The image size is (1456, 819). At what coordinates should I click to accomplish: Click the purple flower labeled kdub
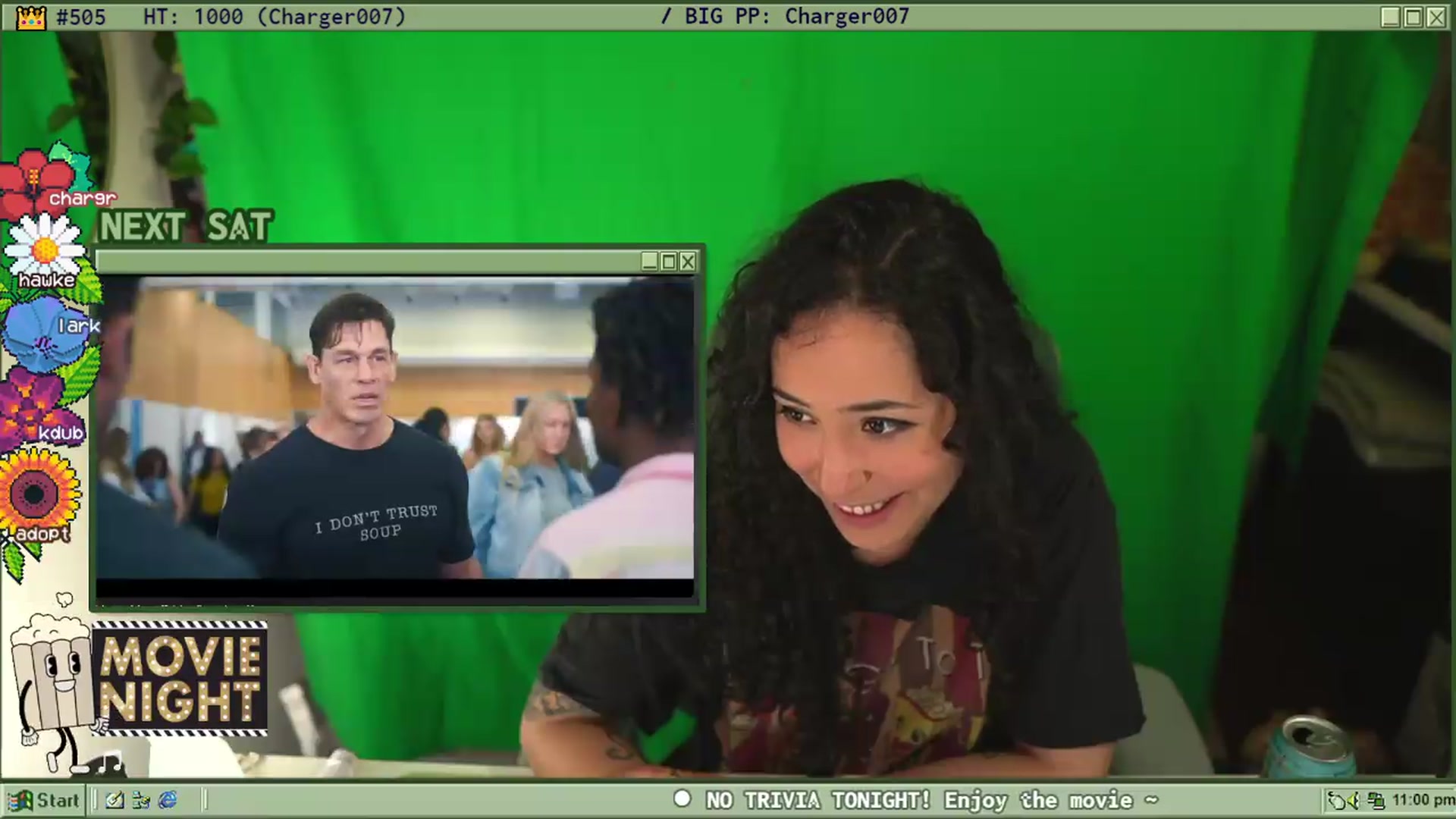point(39,409)
